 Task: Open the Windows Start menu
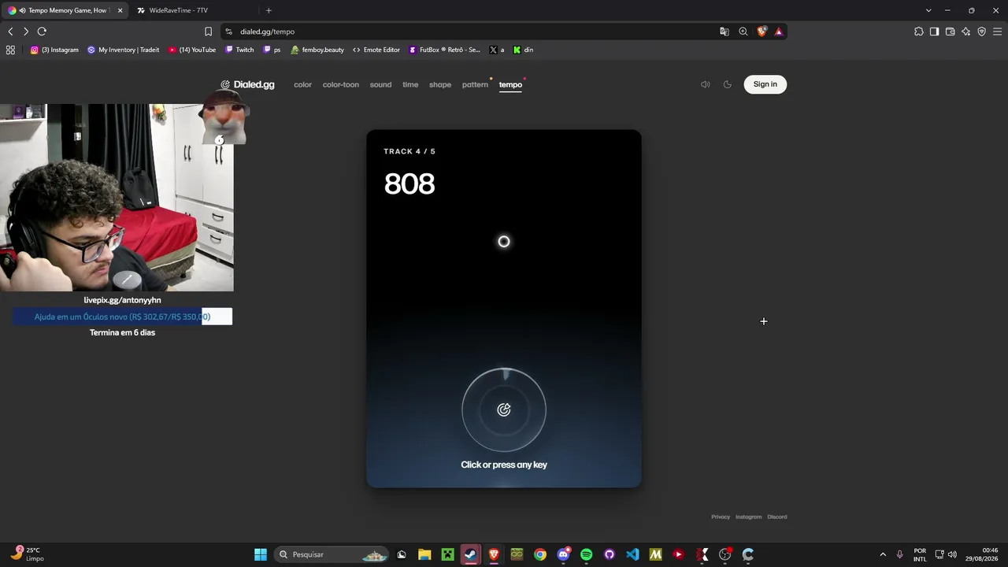tap(261, 554)
